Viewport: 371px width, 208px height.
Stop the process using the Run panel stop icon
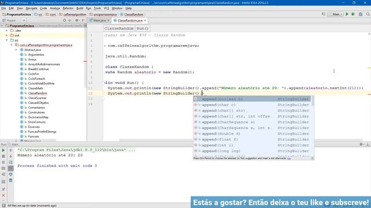click(3, 156)
